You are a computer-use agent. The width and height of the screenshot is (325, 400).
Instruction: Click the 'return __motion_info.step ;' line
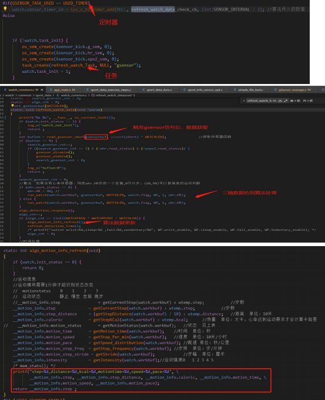pos(45,389)
